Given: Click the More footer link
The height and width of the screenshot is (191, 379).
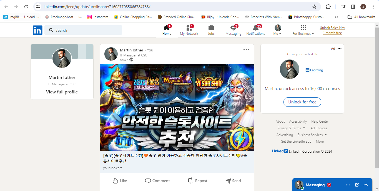Looking at the screenshot, I should tap(320, 142).
